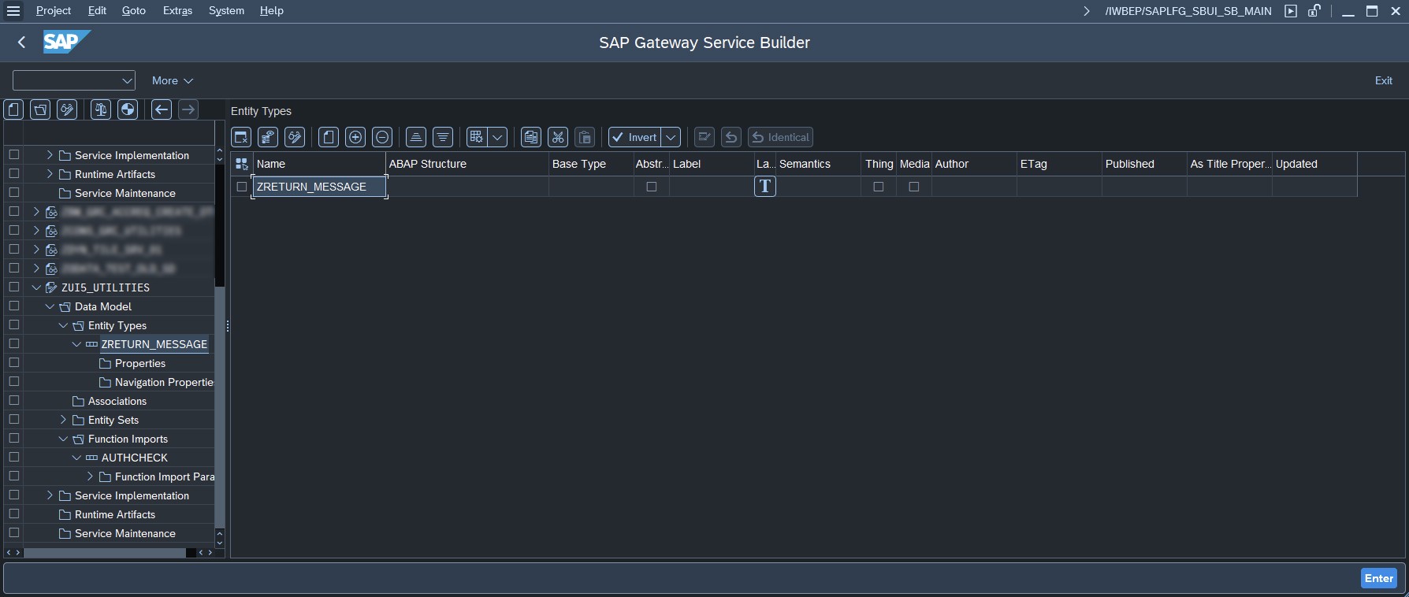Select the Properties folder under ZRETURN_MESSAGE
1409x597 pixels.
[139, 363]
